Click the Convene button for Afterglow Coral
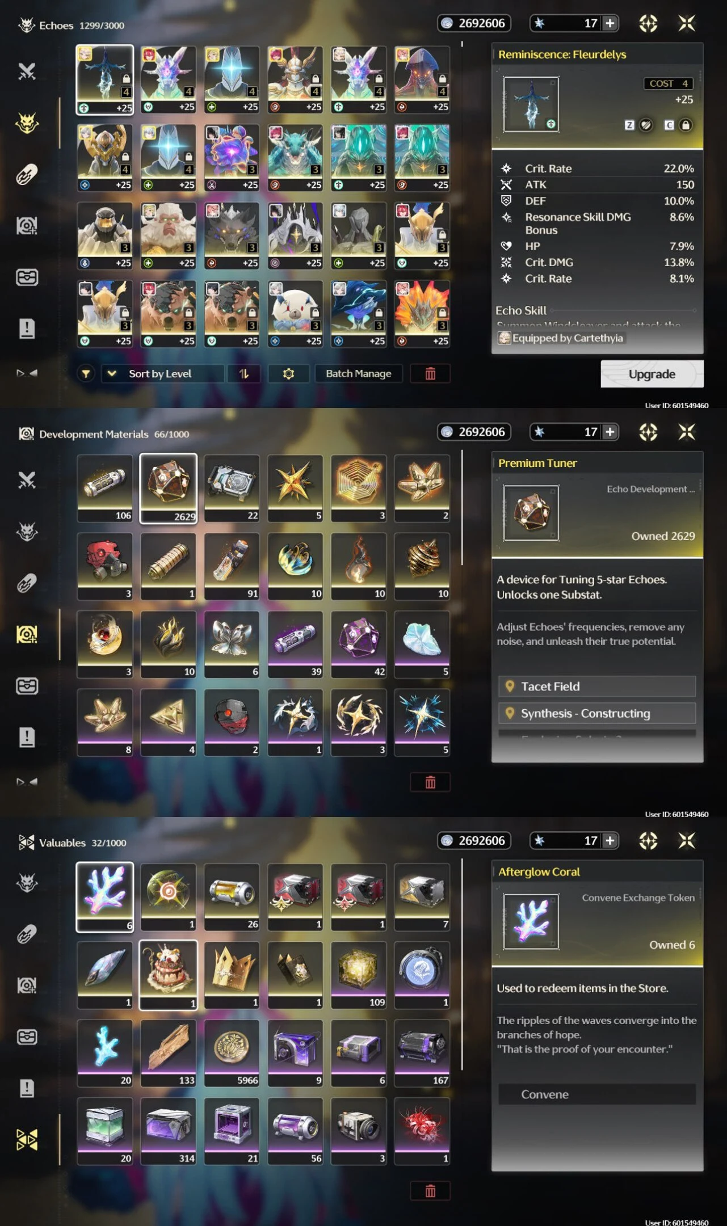The width and height of the screenshot is (727, 1226). point(597,1094)
